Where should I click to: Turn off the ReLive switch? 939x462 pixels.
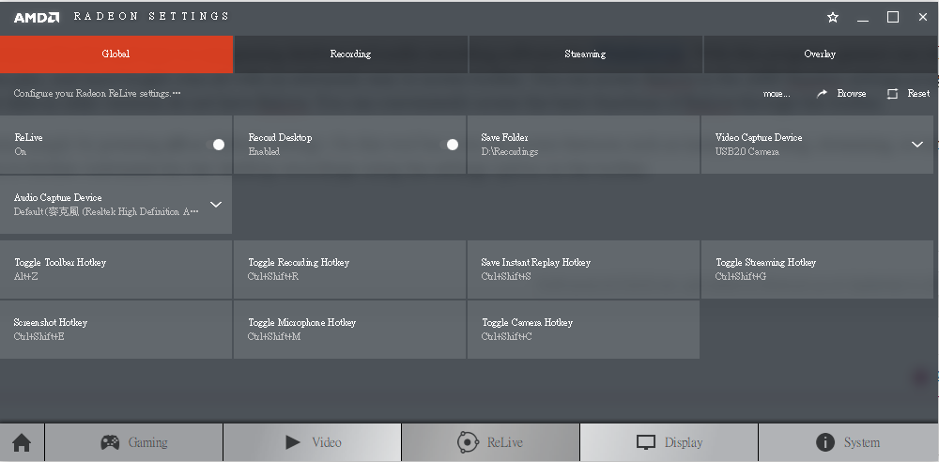(215, 145)
